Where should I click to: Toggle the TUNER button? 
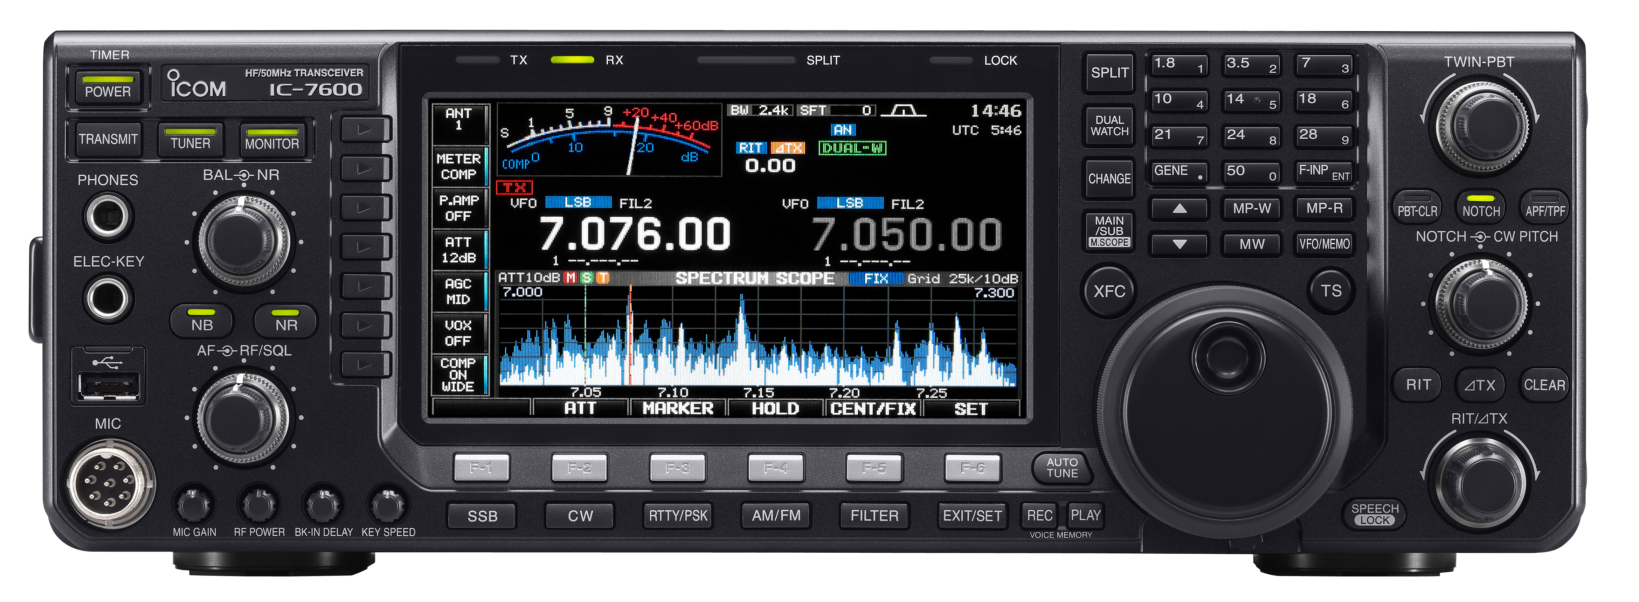pyautogui.click(x=190, y=140)
